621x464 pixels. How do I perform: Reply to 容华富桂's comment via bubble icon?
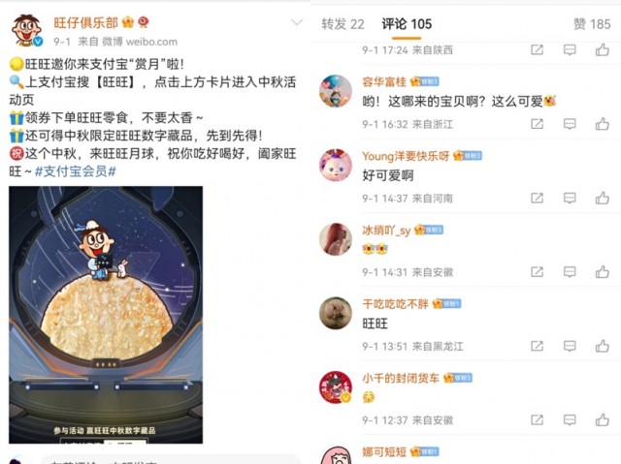coord(570,124)
